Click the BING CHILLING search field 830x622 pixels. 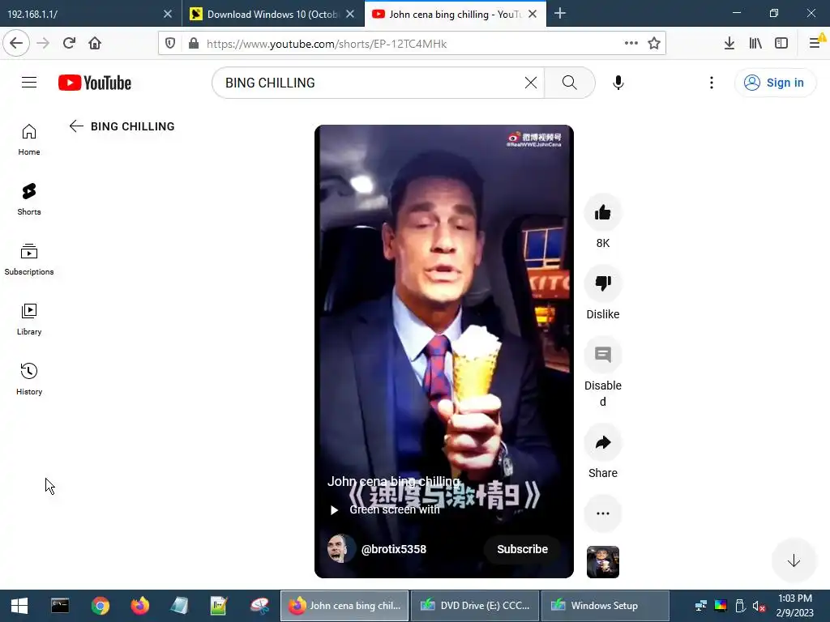coord(370,83)
